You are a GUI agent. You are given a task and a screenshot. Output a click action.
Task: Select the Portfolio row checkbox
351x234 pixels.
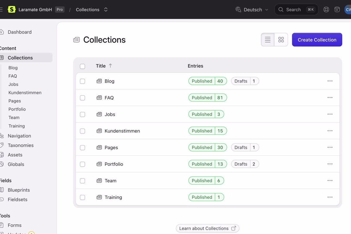coord(82,164)
